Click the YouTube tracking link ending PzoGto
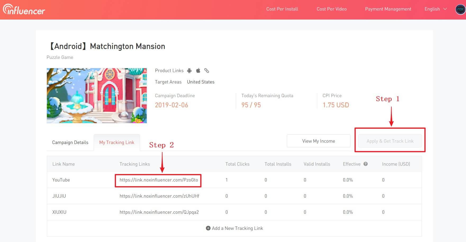The image size is (466, 242). (159, 180)
